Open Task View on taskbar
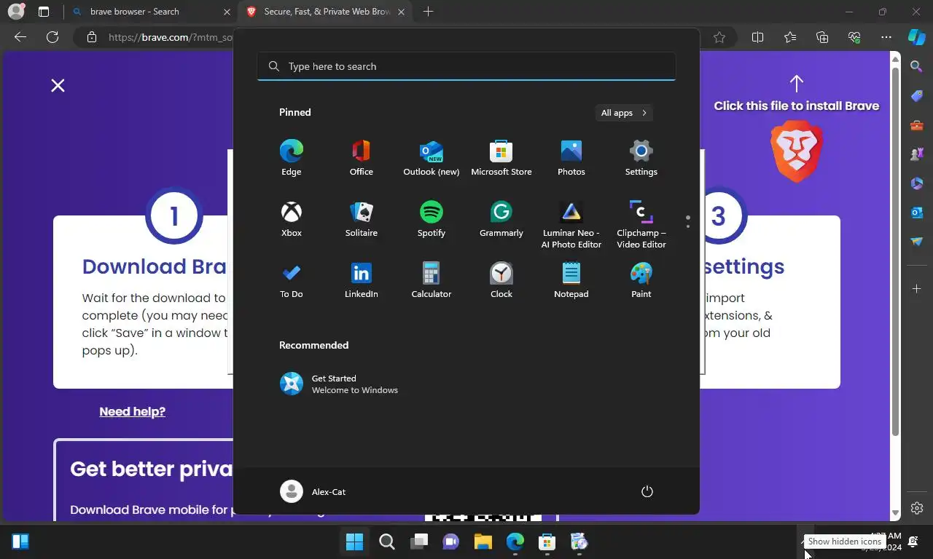Image resolution: width=933 pixels, height=559 pixels. tap(419, 542)
